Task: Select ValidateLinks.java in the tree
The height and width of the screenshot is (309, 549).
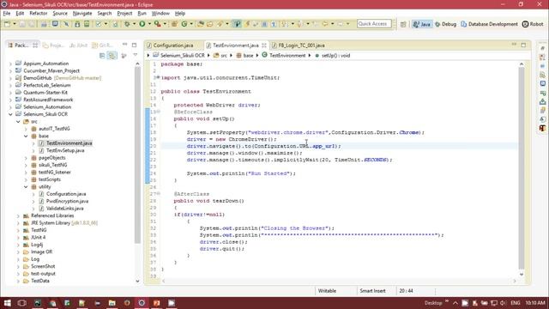Action: (65, 209)
